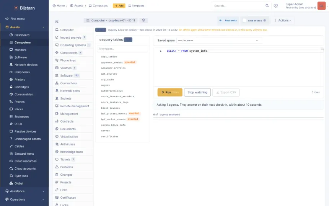This screenshot has width=329, height=206.
Task: Open the Saved query dropdown
Action: tap(219, 40)
